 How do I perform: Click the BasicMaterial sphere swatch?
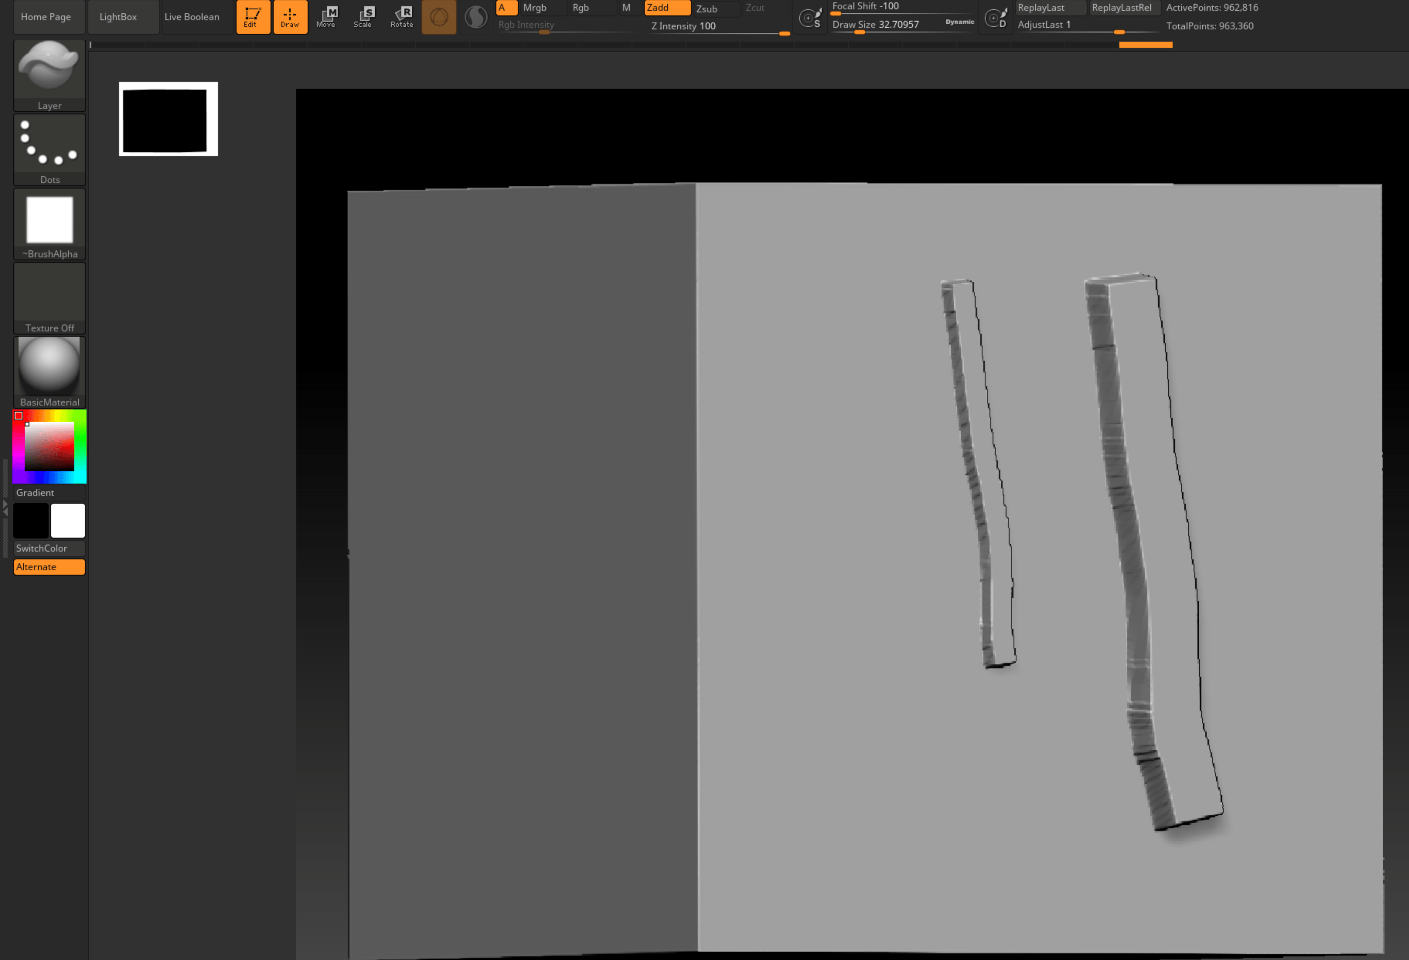tap(49, 367)
